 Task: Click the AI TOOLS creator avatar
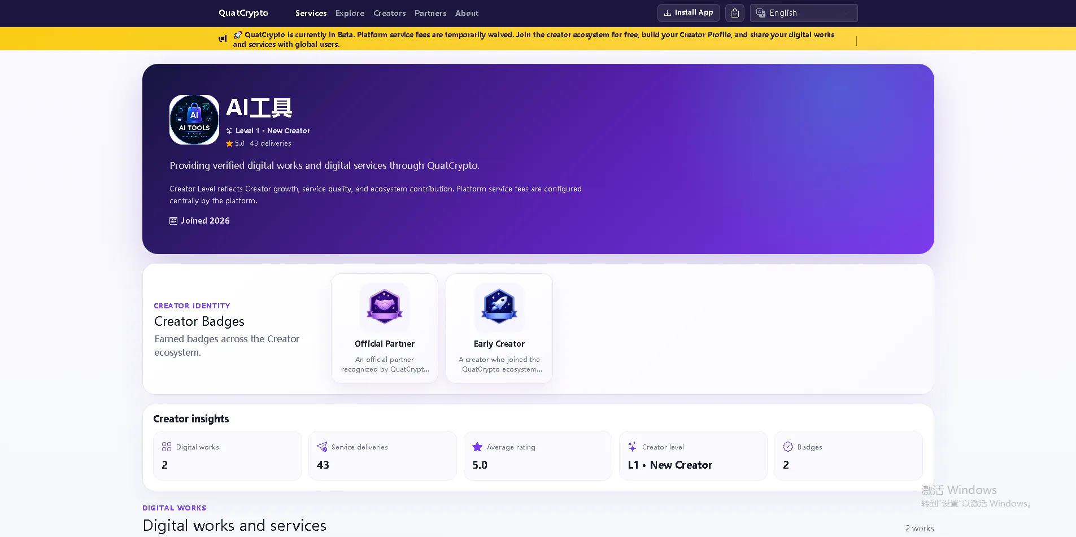point(194,120)
